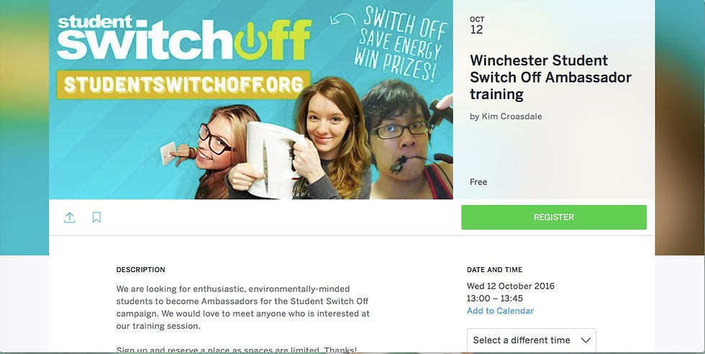Viewport: 705px width, 354px height.
Task: Click the OCT 12 date badge
Action: coord(476,26)
